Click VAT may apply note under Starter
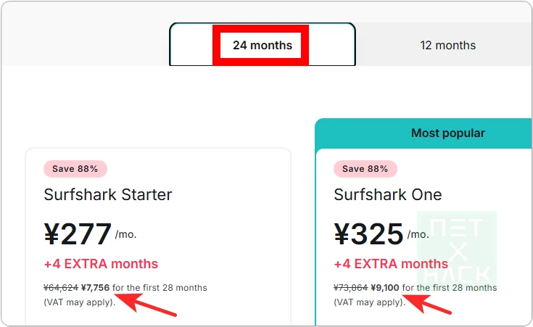 click(79, 302)
